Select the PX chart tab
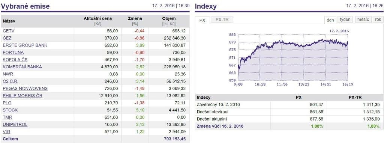384x143 pixels. tap(202, 20)
